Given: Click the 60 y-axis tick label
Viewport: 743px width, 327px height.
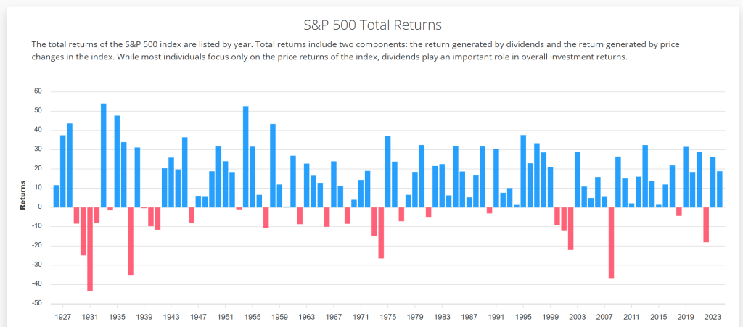Looking at the screenshot, I should tap(39, 91).
